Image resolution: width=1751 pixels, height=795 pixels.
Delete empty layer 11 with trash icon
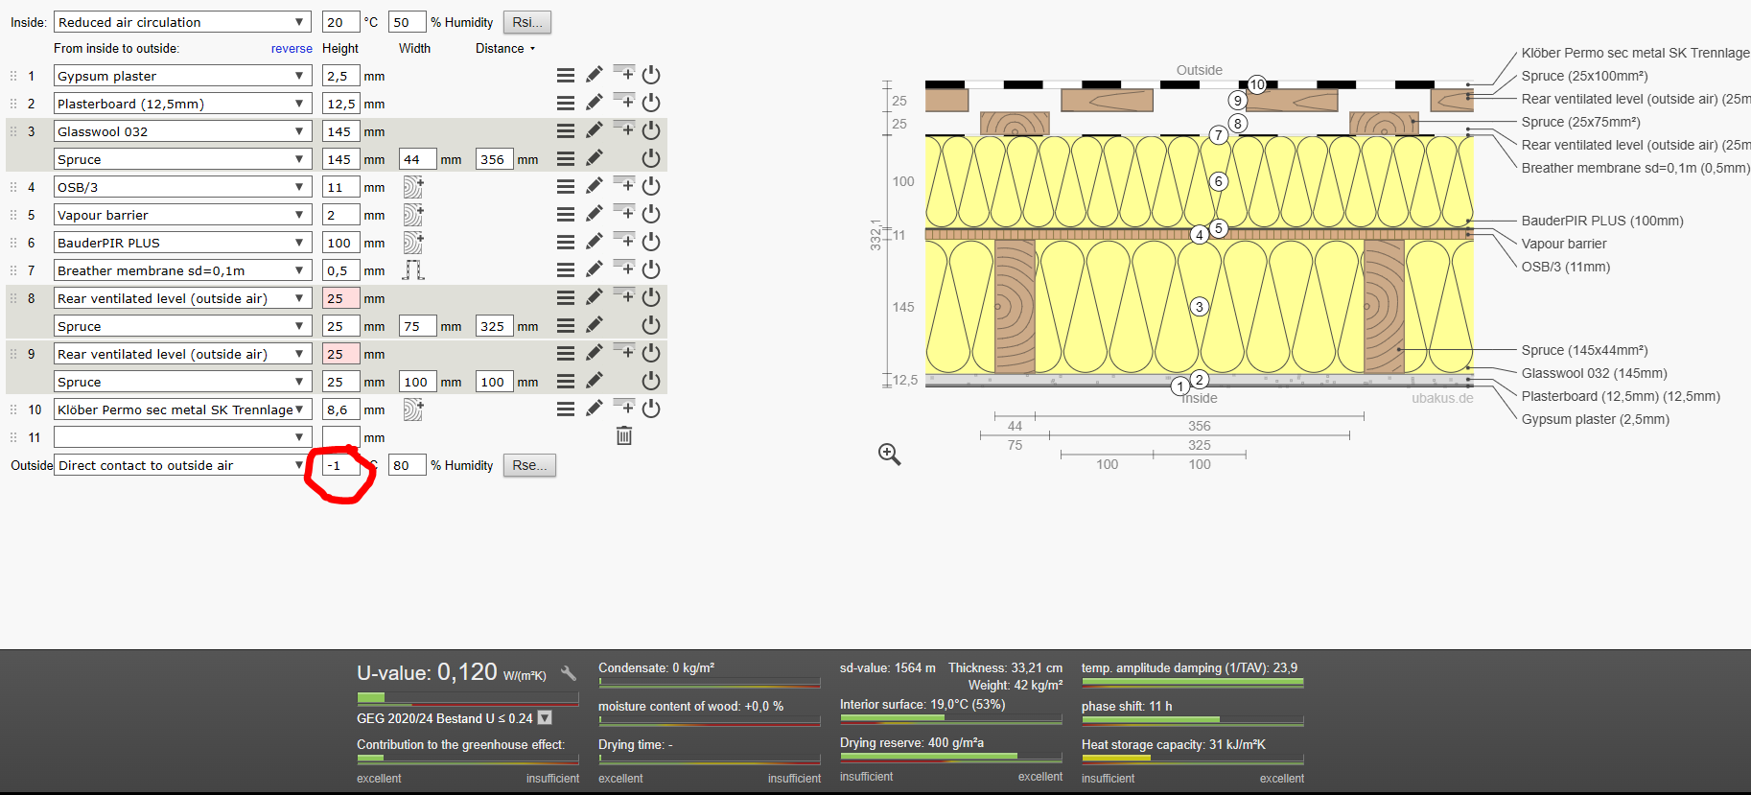[x=623, y=436]
